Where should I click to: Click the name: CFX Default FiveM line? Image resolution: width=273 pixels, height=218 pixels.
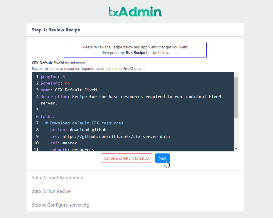click(x=69, y=90)
